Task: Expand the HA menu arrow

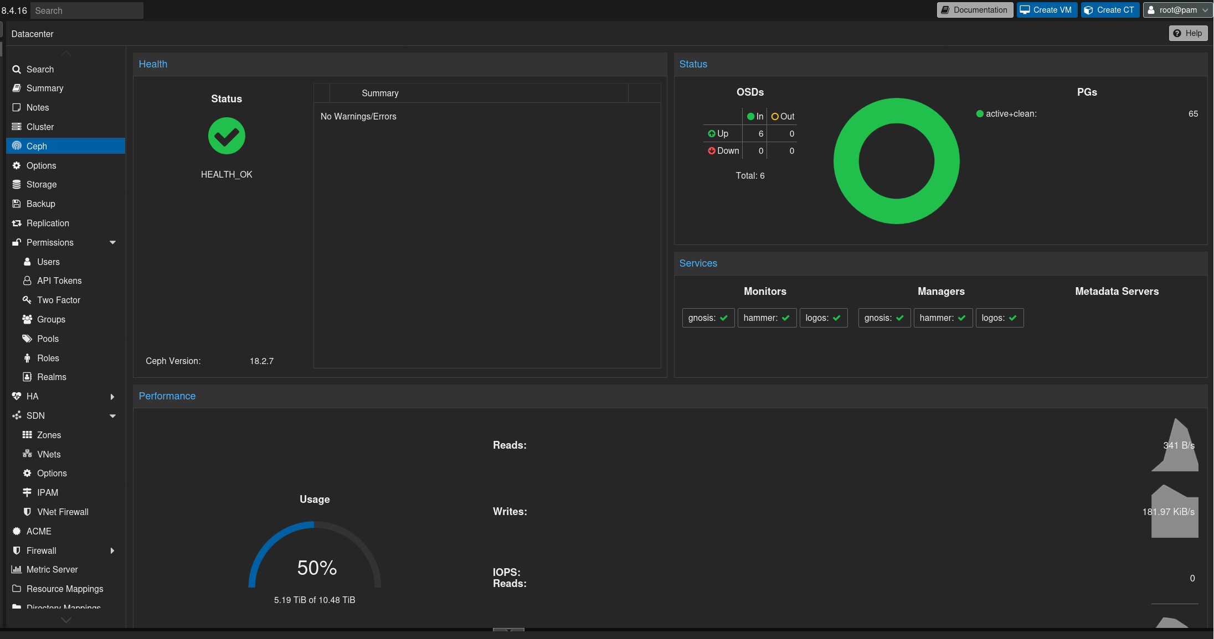Action: click(113, 397)
